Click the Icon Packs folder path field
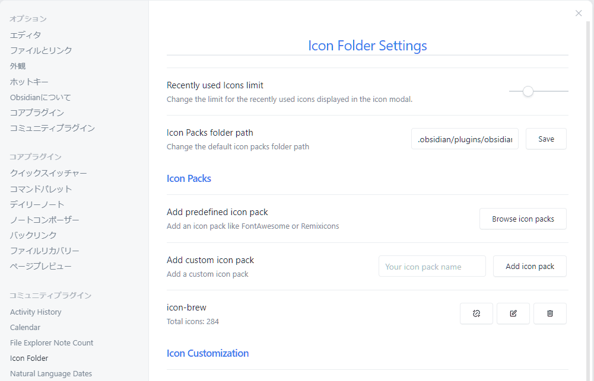Screen dimensions: 594x381 point(465,139)
